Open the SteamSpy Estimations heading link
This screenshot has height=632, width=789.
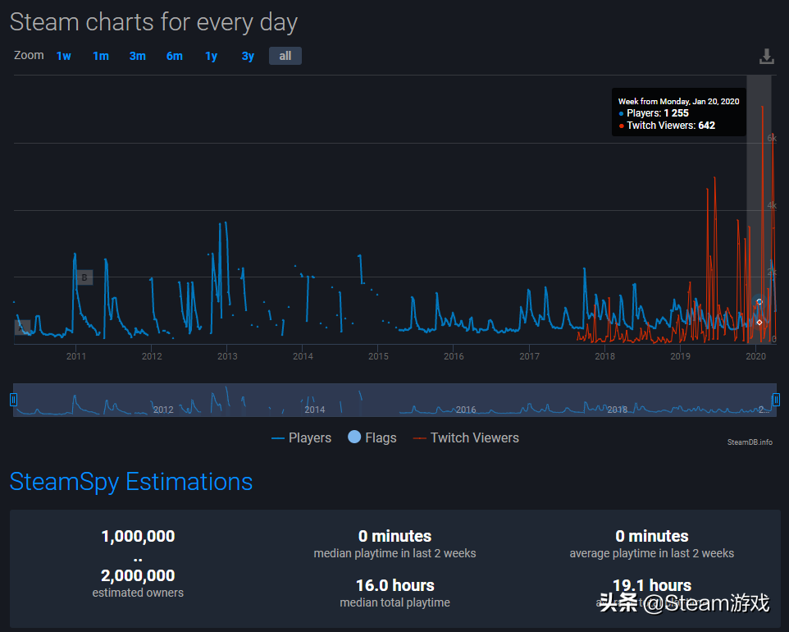click(x=131, y=482)
